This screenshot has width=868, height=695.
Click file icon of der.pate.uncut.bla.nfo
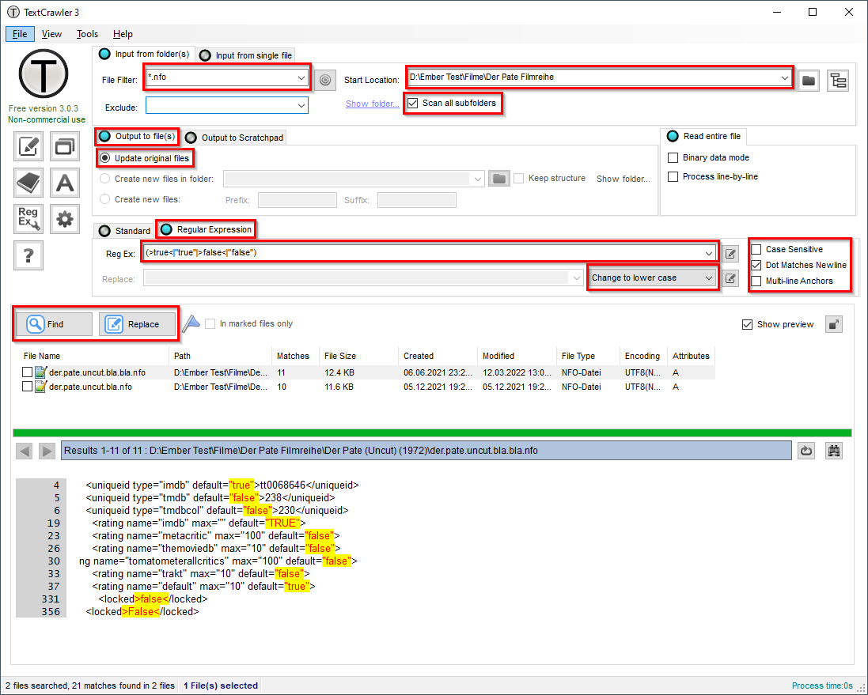click(41, 387)
